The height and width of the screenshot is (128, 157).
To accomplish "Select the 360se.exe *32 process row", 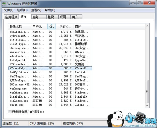I will (x=50, y=85).
